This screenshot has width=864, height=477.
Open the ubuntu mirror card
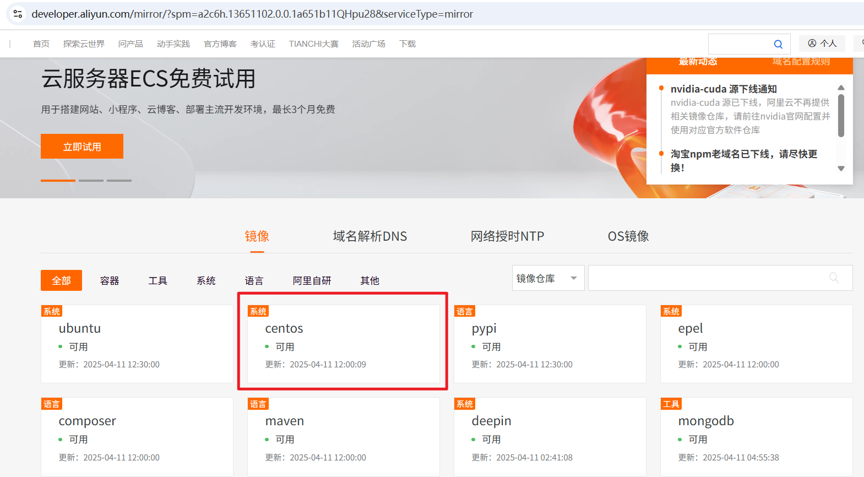[x=137, y=344]
